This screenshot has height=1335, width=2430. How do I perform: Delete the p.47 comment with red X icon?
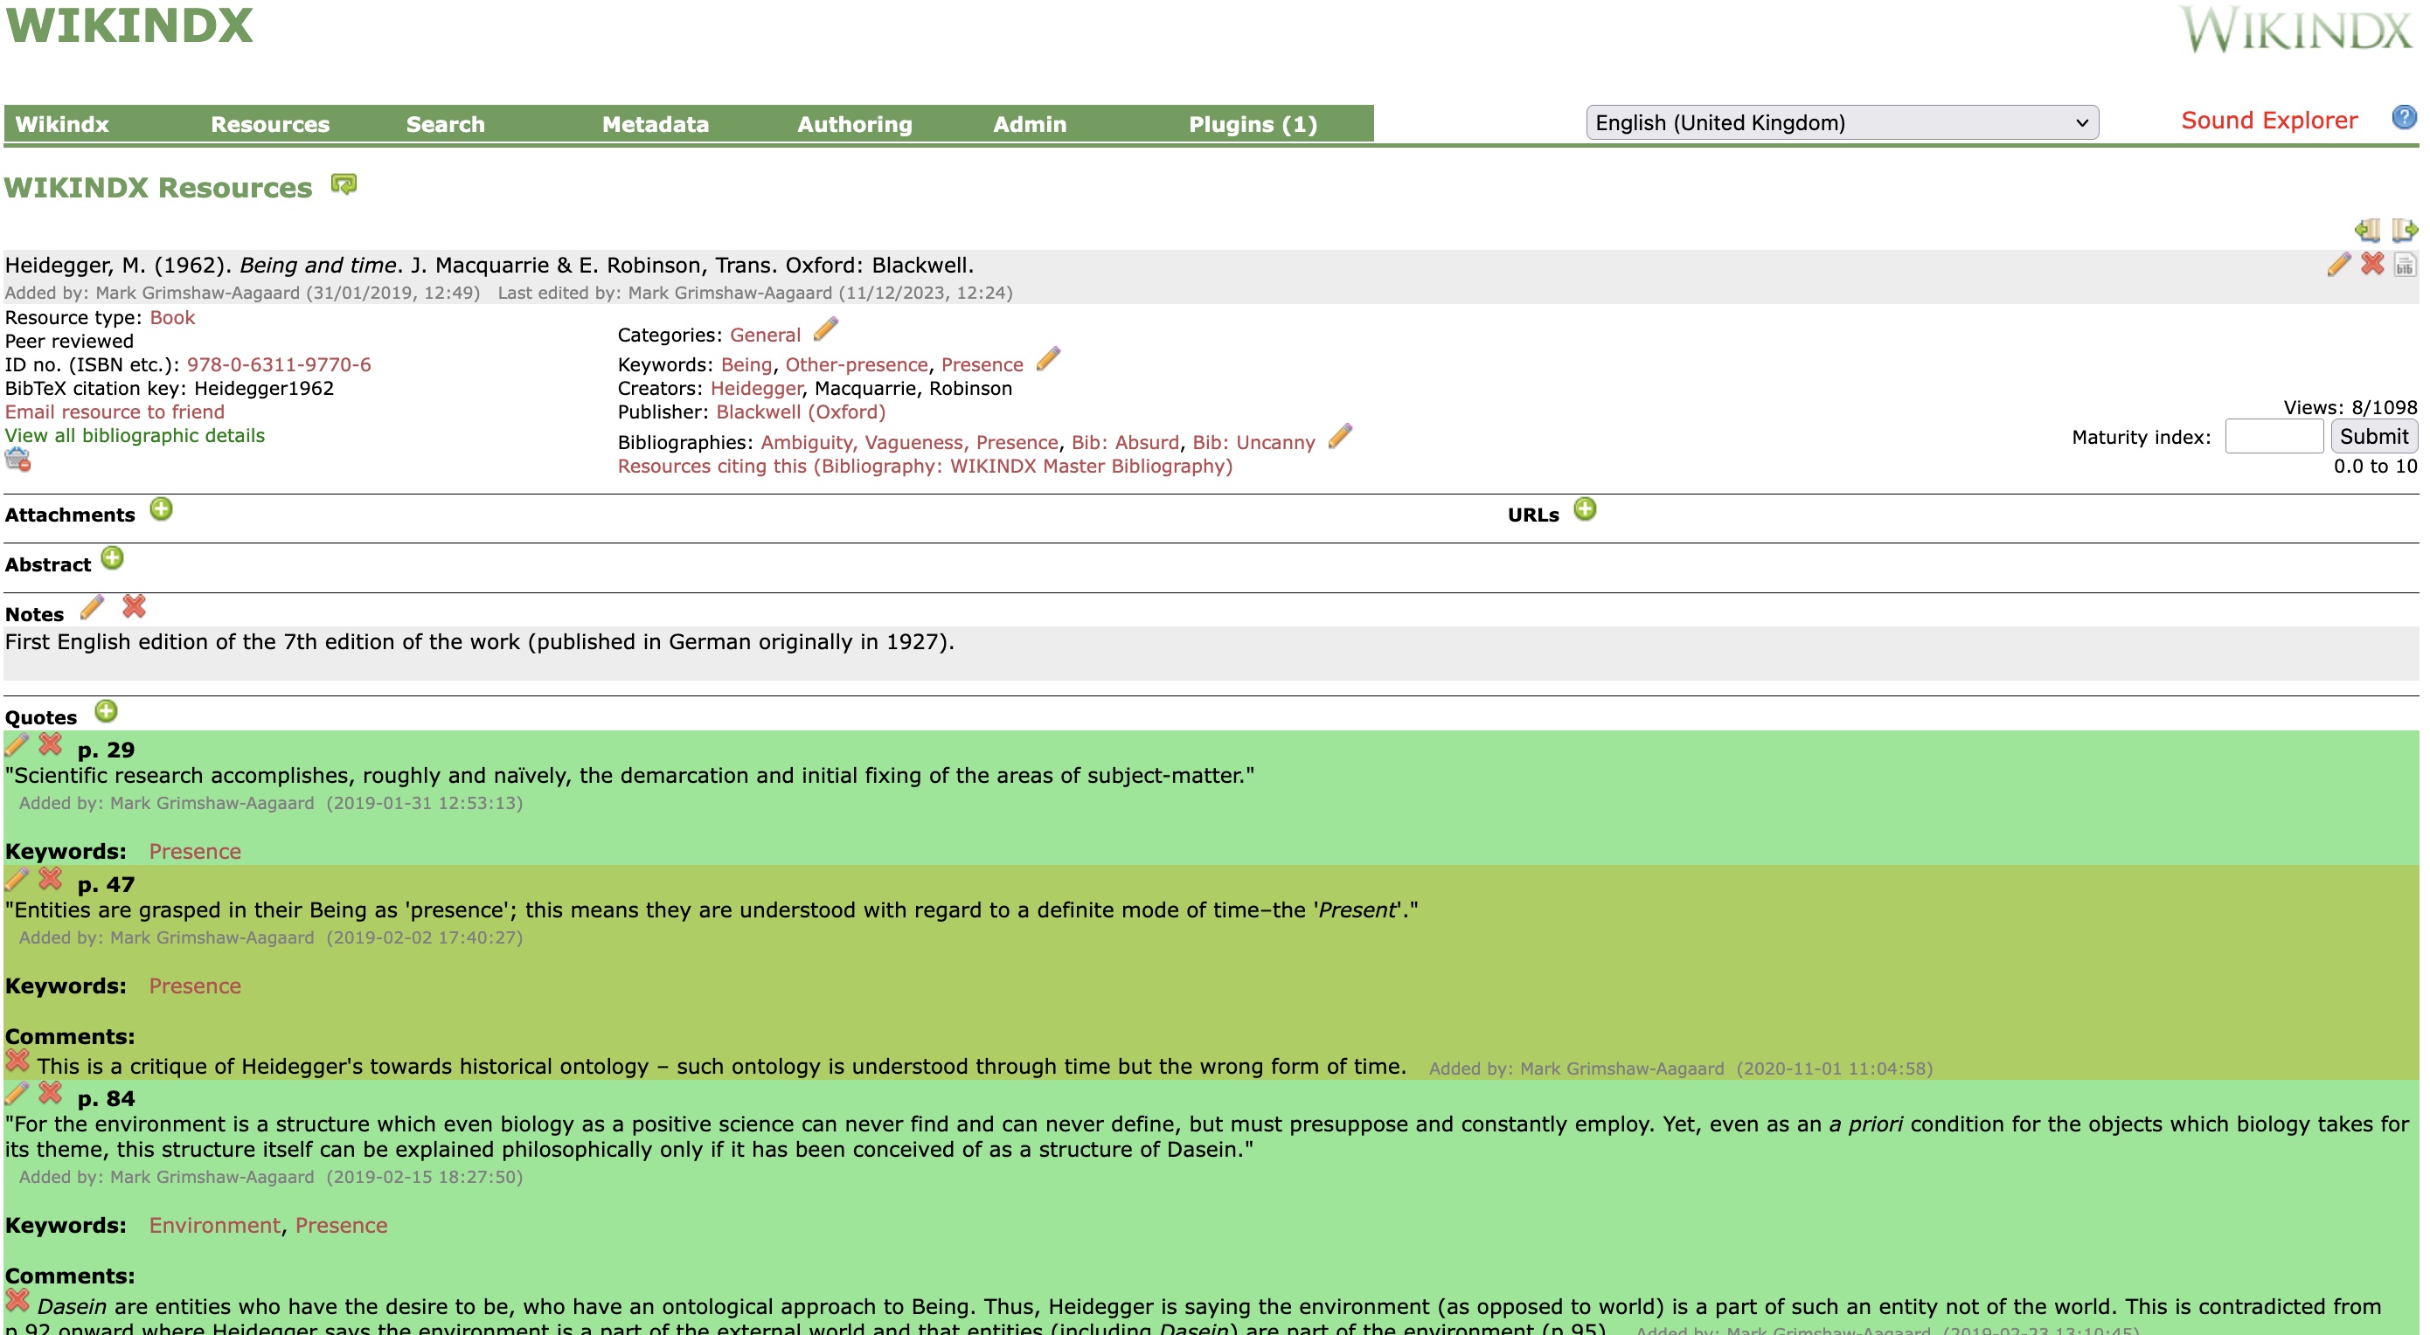coord(17,1062)
